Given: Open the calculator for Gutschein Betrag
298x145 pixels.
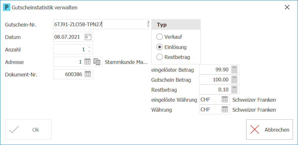Looking at the screenshot, I should [235, 80].
